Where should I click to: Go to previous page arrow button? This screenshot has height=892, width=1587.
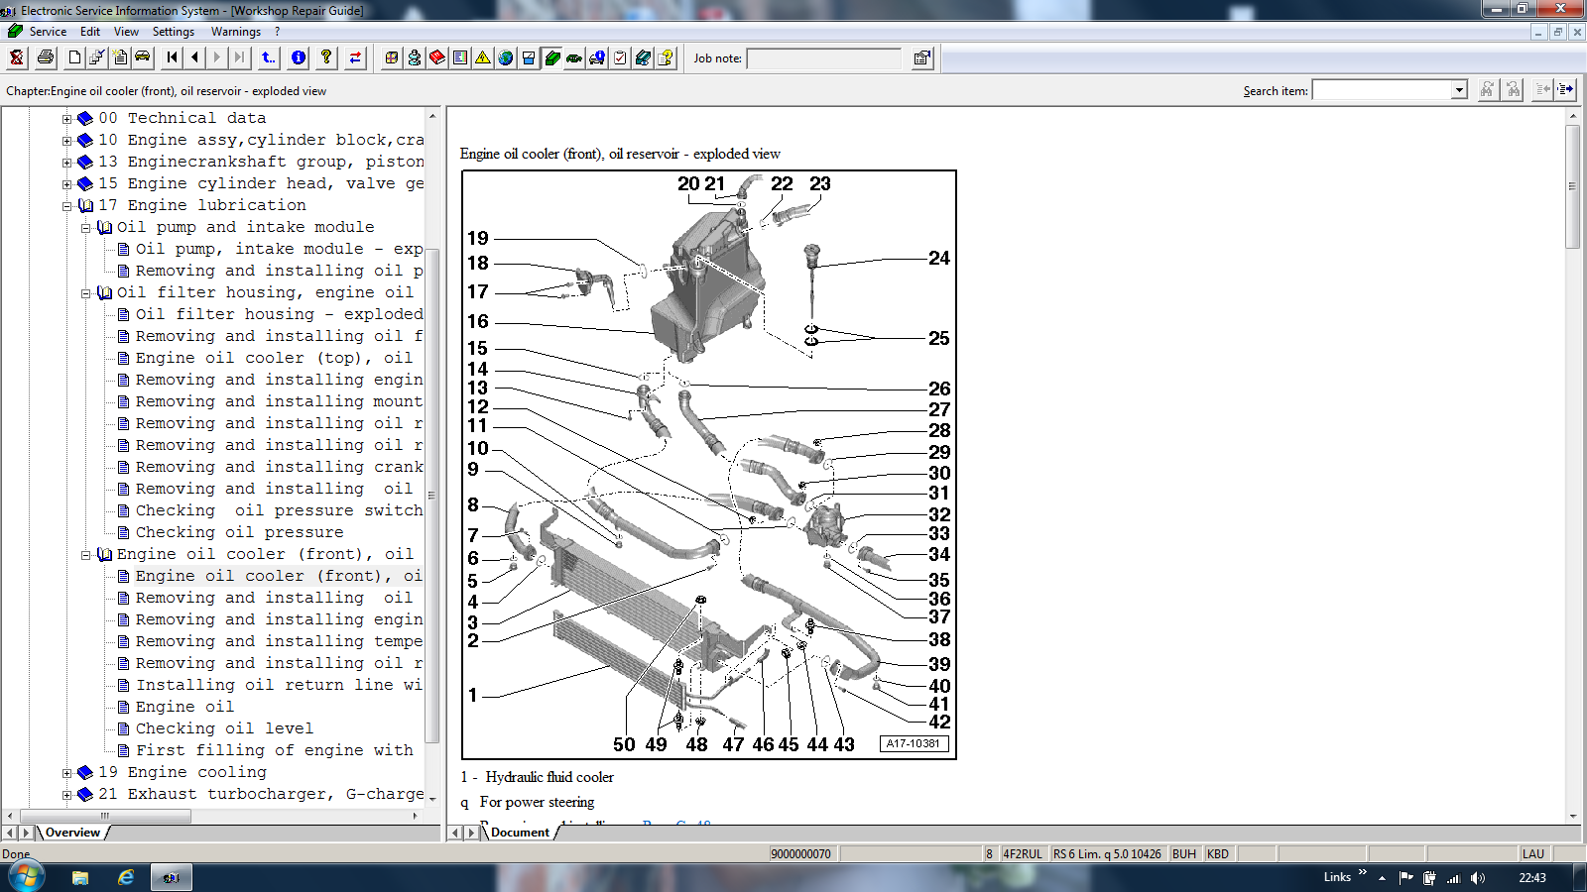pos(195,57)
